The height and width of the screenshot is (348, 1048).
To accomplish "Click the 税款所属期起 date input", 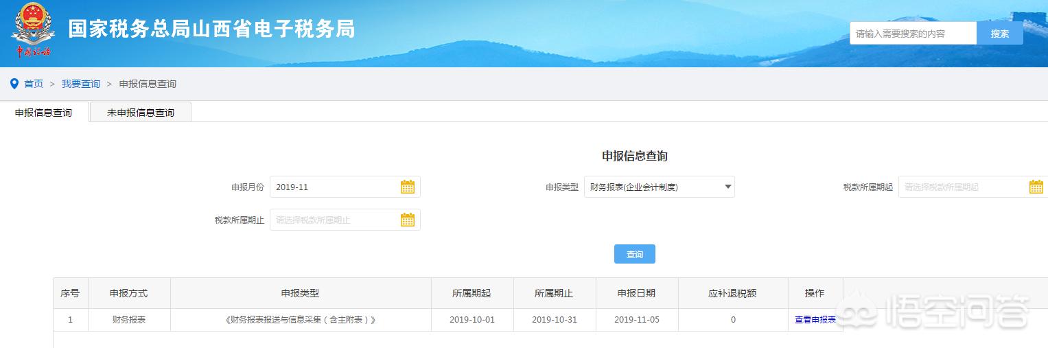I will (973, 187).
